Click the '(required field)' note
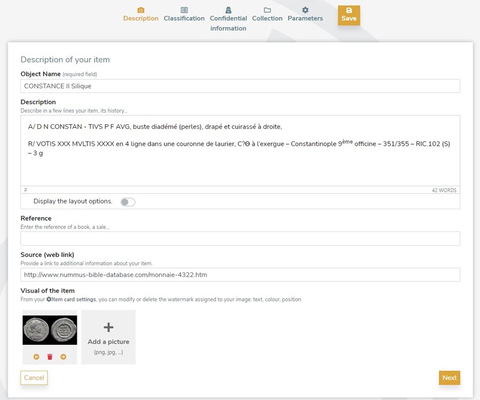 click(x=80, y=74)
